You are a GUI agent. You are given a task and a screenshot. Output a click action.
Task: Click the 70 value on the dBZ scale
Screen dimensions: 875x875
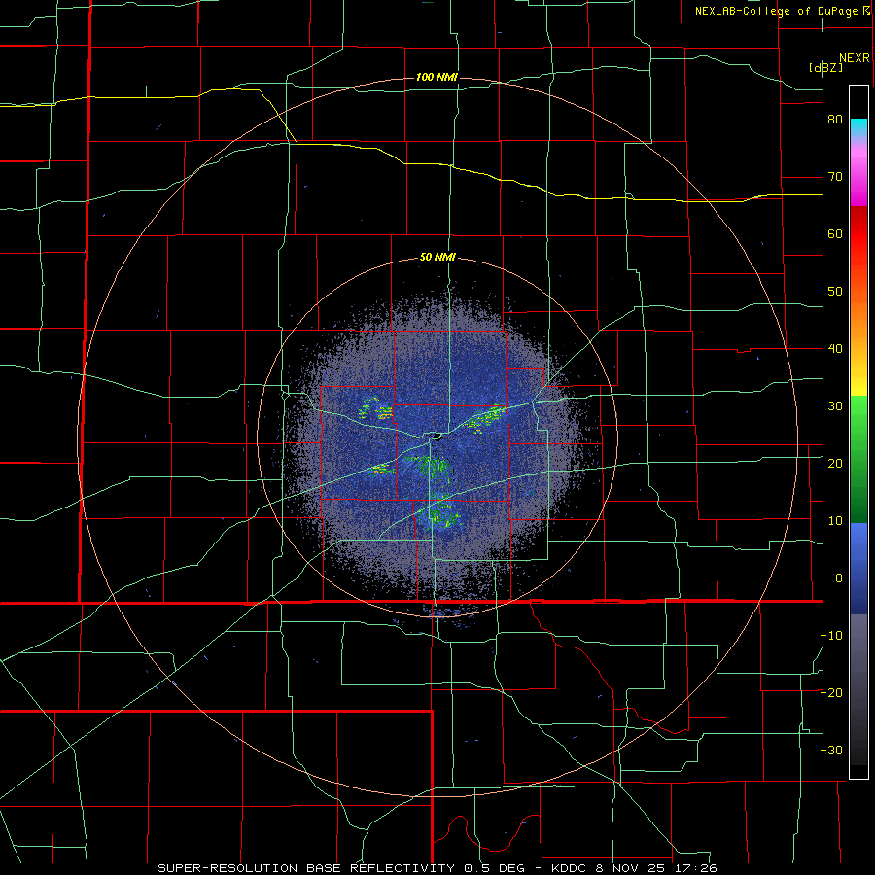835,177
